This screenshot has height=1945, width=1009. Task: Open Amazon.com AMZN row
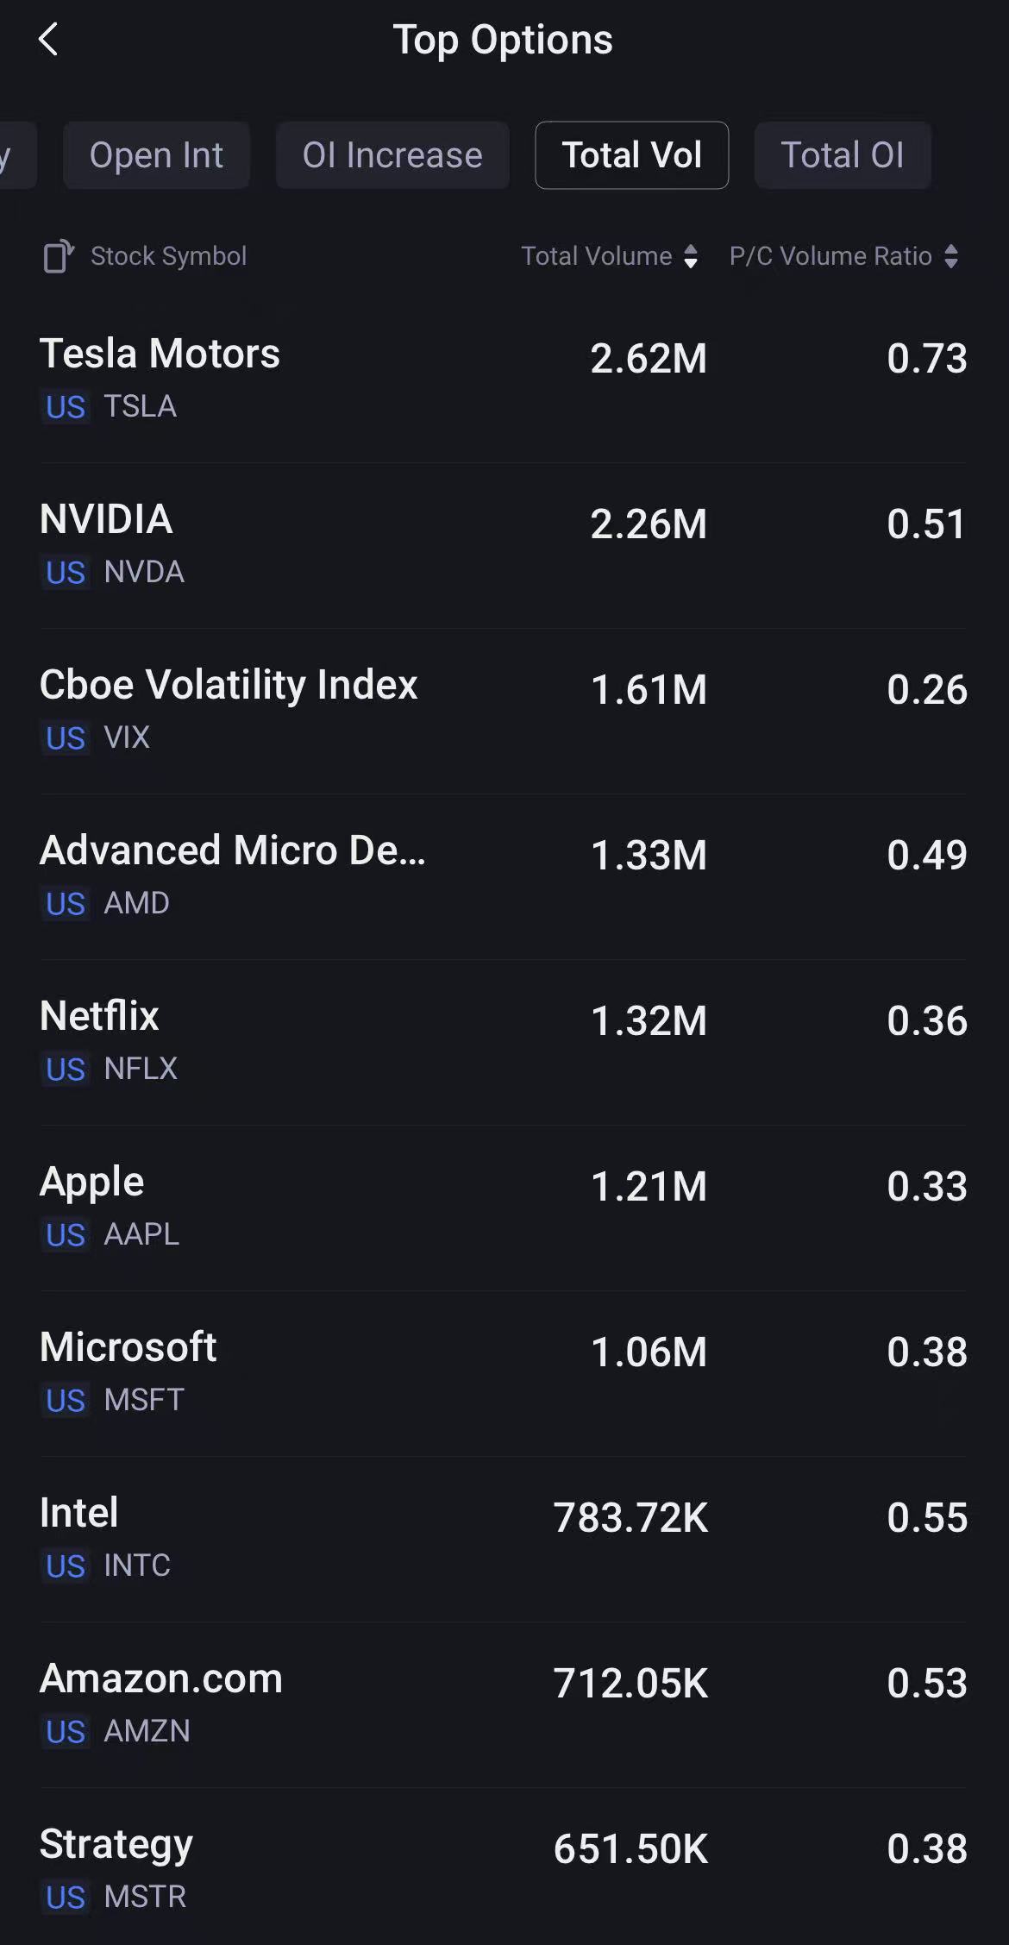tap(504, 1703)
